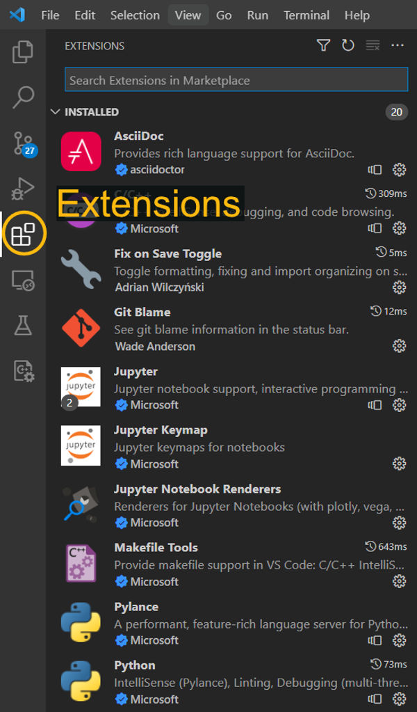
Task: Click the 309ms activation time
Action: coord(386,193)
